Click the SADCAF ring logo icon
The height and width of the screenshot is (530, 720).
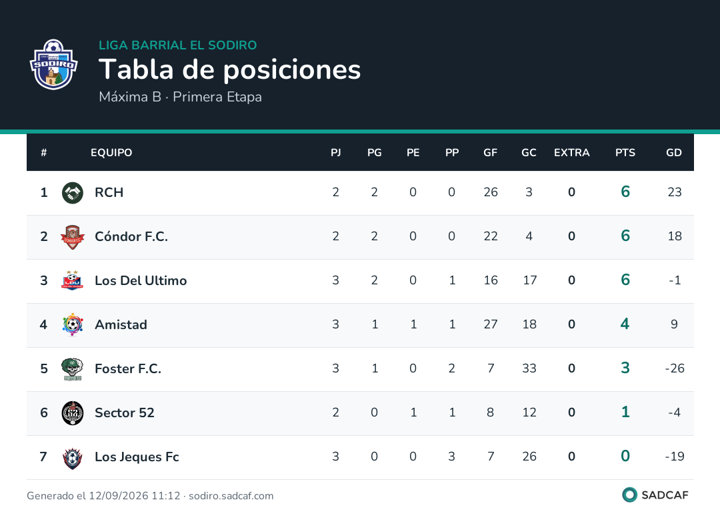point(629,495)
